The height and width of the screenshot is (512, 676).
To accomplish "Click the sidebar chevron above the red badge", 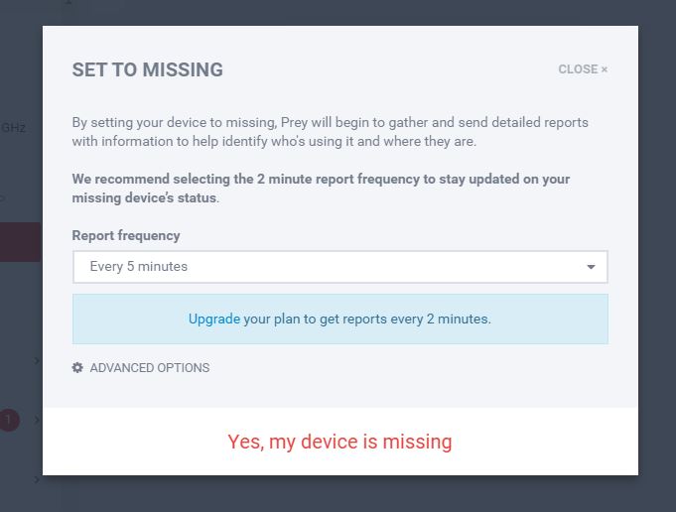I will pyautogui.click(x=37, y=361).
